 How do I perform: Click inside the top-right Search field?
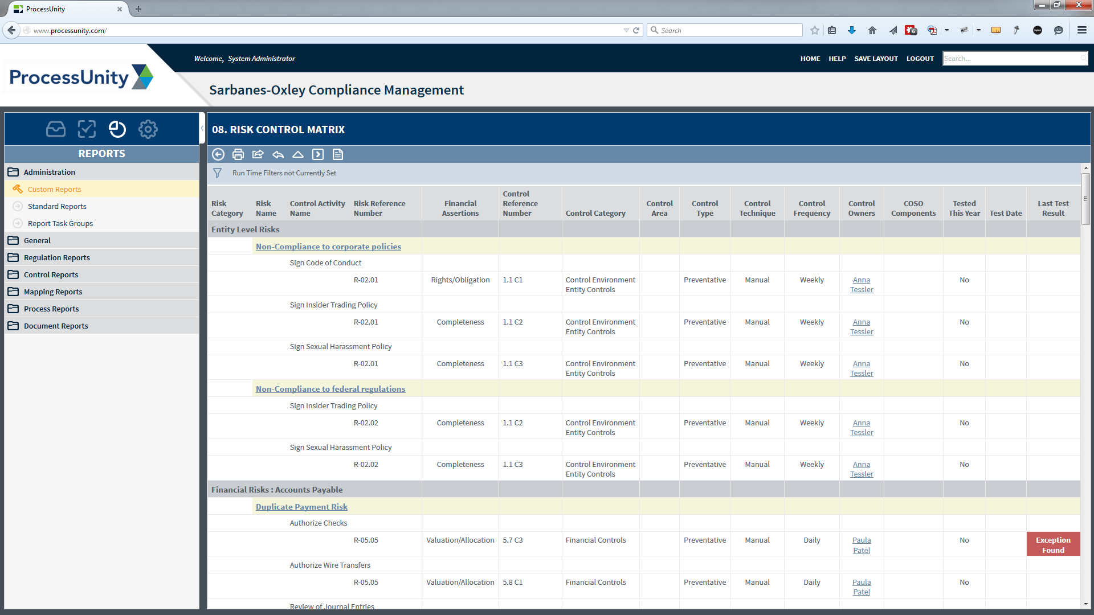1014,58
